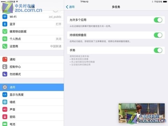
Task: Select the Do Not Disturb (勿扰模式) moon icon
Action: [5, 74]
